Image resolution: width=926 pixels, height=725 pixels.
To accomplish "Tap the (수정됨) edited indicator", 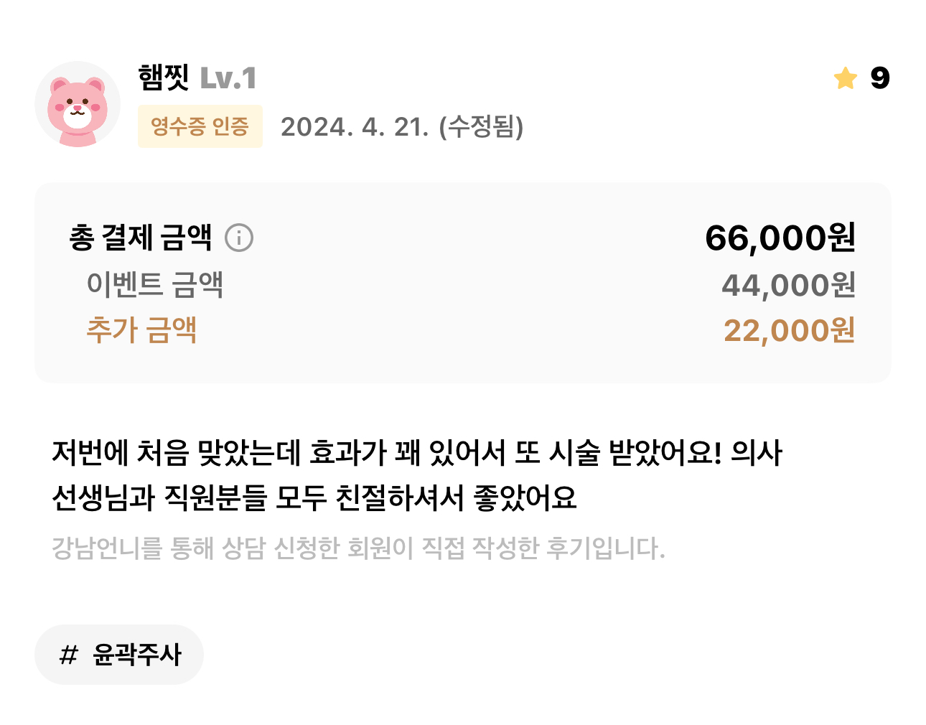I will tap(481, 127).
